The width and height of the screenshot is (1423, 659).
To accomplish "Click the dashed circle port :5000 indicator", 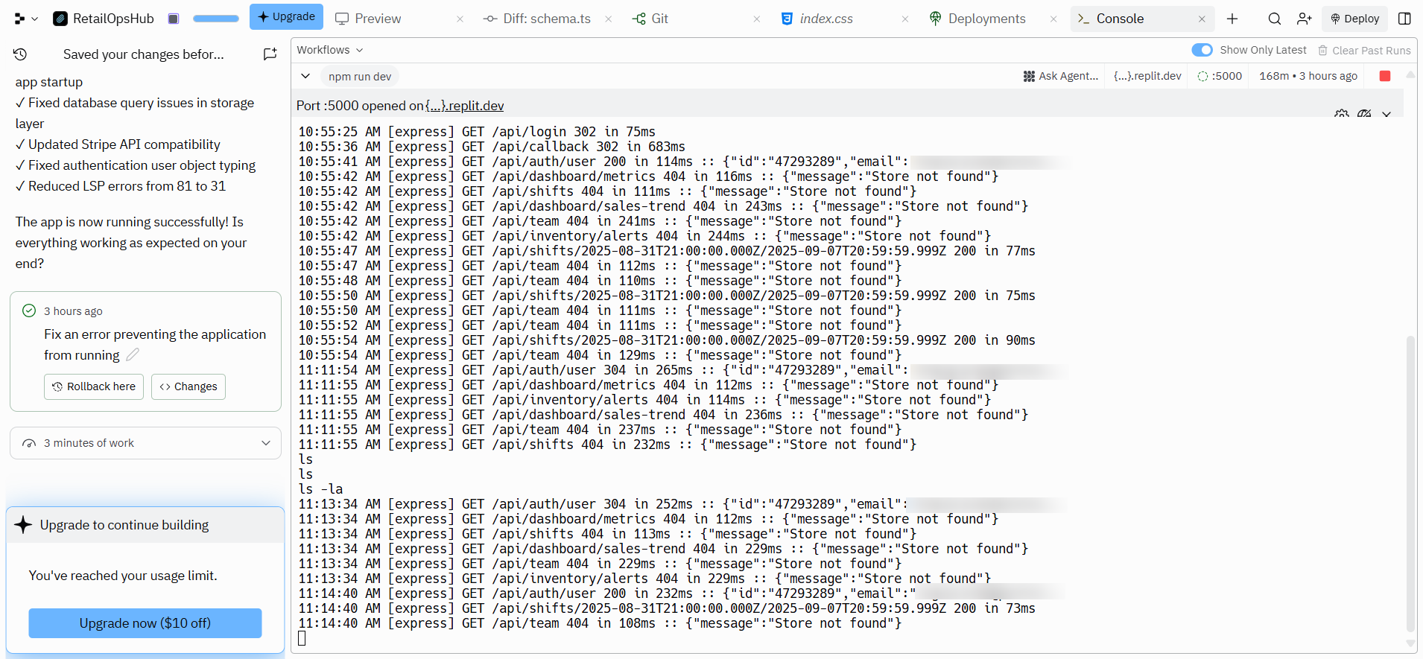I will (x=1202, y=76).
